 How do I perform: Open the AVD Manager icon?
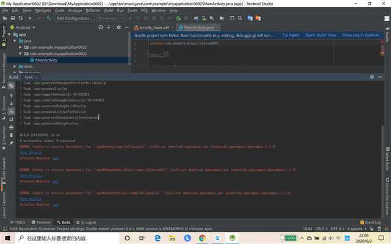pyautogui.click(x=204, y=18)
